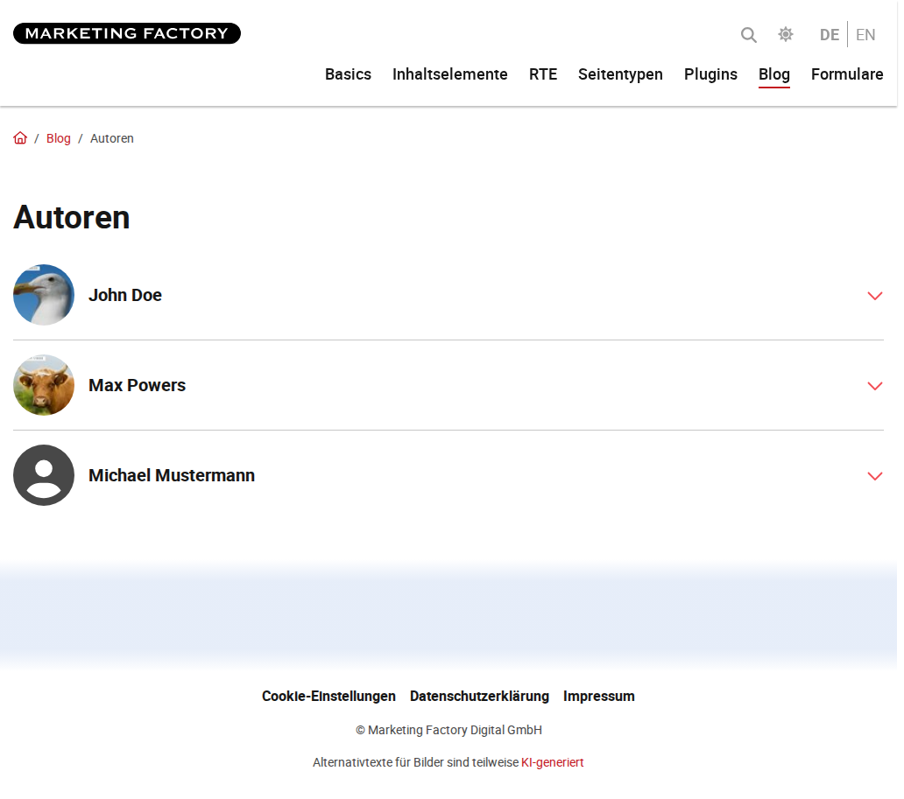Image resolution: width=904 pixels, height=799 pixels.
Task: Switch language to EN
Action: [865, 35]
